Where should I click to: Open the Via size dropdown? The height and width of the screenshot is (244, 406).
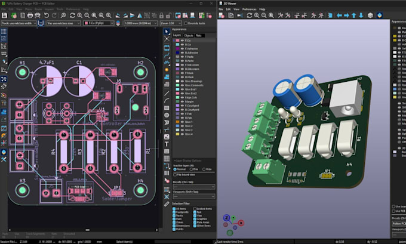click(64, 23)
